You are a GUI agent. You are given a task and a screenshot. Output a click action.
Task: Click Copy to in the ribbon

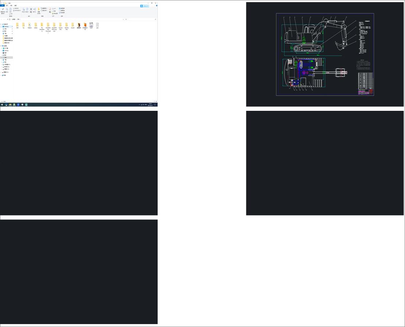27,10
